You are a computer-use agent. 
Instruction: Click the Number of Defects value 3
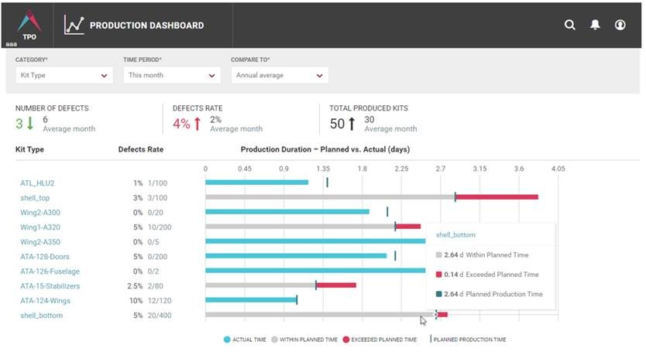point(19,124)
